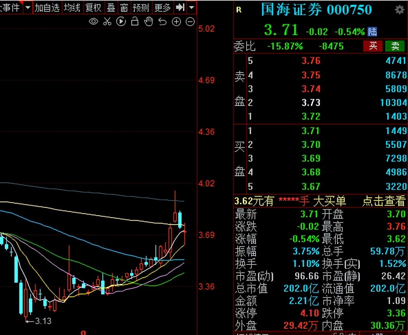Open the 点击查看 link
408x335 pixels.
384,201
